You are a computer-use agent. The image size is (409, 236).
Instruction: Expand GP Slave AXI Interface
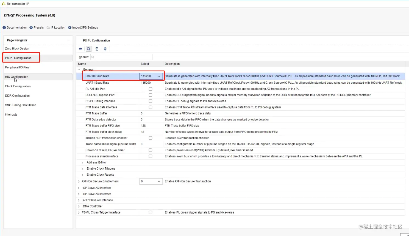[79, 188]
